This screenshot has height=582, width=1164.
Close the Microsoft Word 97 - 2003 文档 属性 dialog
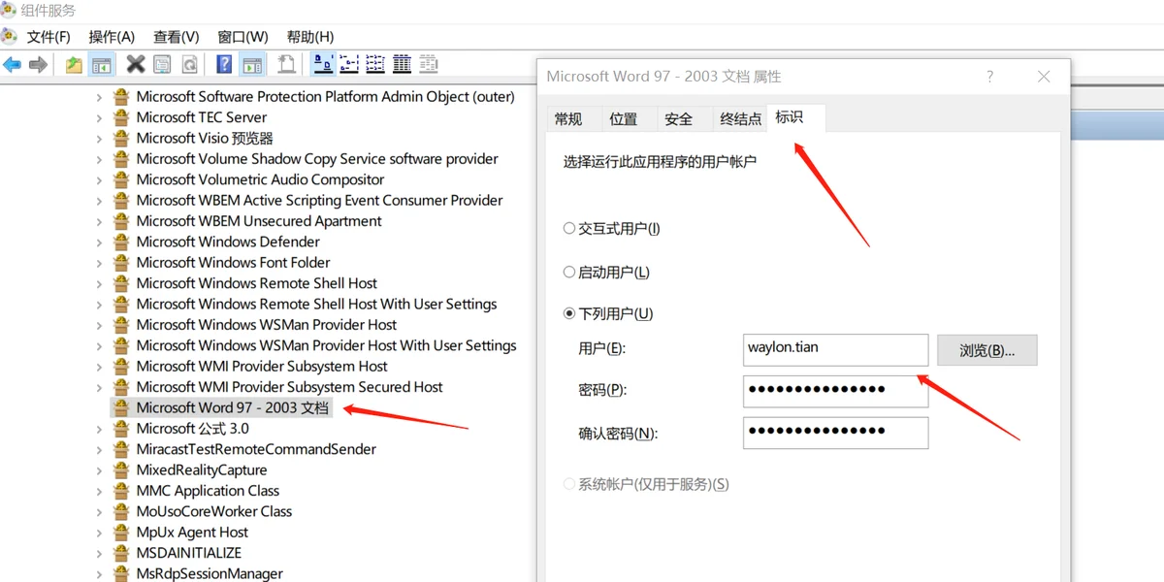(1044, 77)
